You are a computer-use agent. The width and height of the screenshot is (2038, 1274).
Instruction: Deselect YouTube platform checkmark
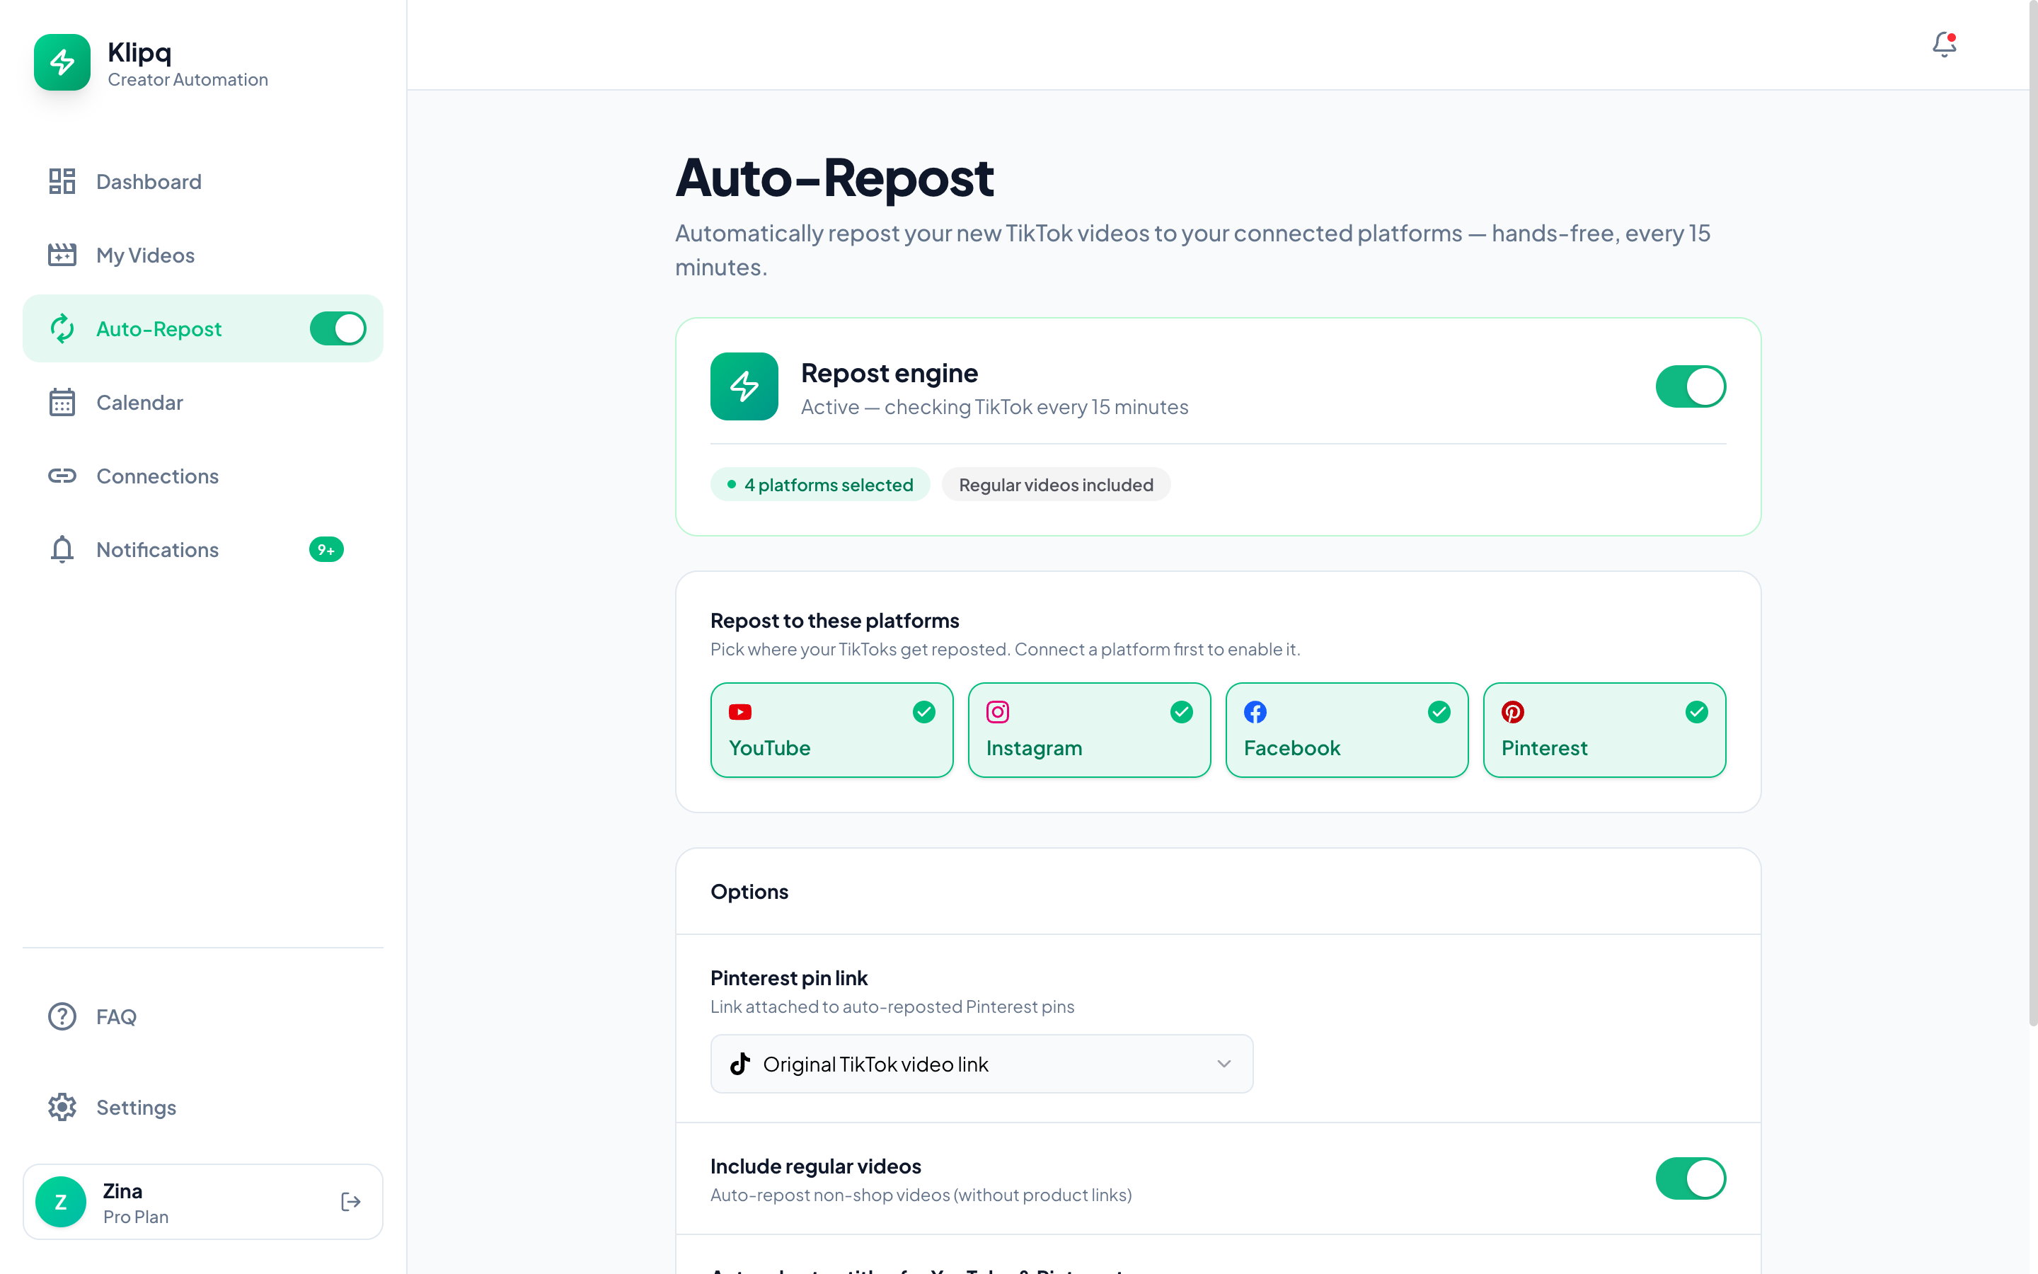tap(924, 712)
